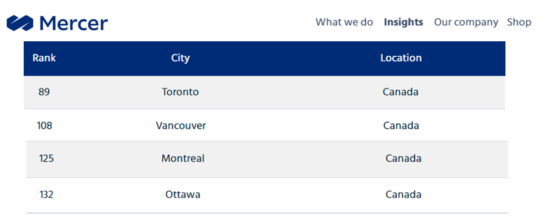
Task: Go to the Shop link
Action: pyautogui.click(x=519, y=22)
